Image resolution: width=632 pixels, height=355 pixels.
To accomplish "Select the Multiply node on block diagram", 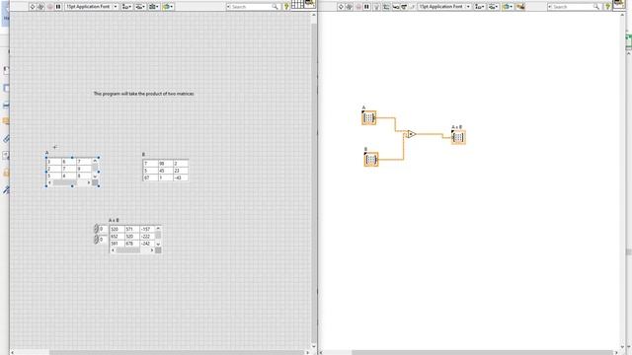I will tap(411, 134).
